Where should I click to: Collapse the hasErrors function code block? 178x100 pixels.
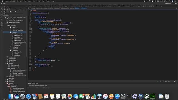(31, 59)
